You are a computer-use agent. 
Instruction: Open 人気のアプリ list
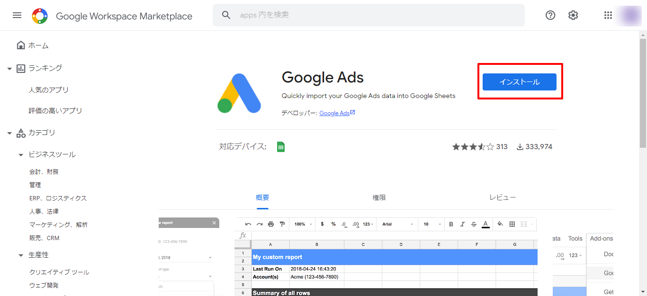coord(48,90)
